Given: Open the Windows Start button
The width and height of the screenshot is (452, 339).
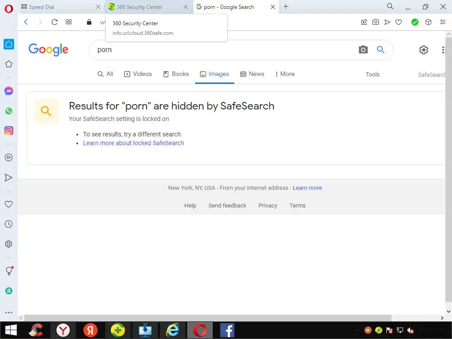Looking at the screenshot, I should tap(11, 330).
